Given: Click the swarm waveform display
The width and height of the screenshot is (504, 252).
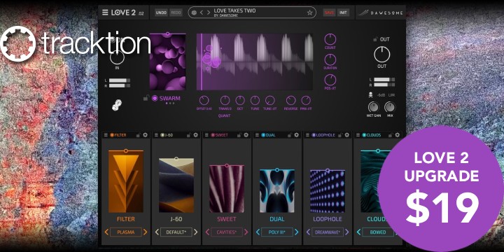Looking at the screenshot, I should 255,62.
